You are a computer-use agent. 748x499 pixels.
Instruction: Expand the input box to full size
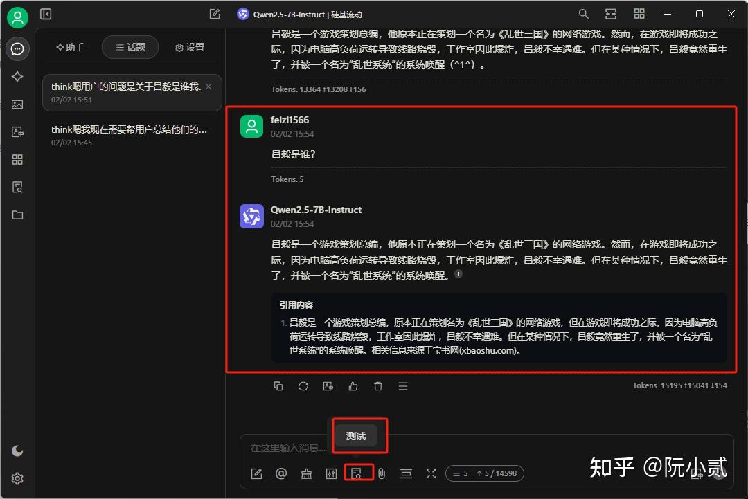[431, 473]
